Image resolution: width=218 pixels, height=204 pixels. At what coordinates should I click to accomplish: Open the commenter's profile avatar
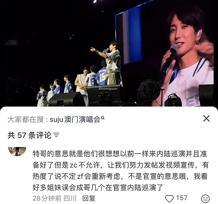(17, 151)
